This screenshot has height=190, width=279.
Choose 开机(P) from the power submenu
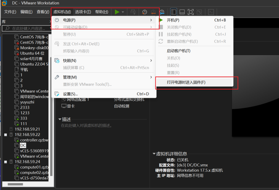pos(173,20)
